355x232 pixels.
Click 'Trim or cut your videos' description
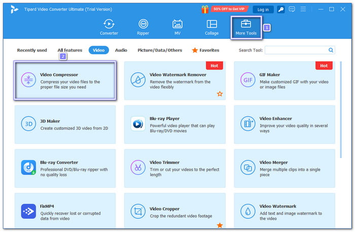(x=185, y=172)
